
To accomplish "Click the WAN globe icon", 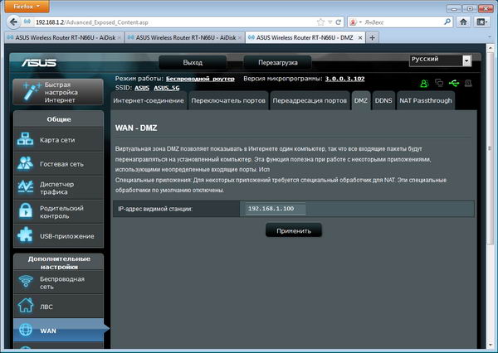I will click(x=26, y=330).
